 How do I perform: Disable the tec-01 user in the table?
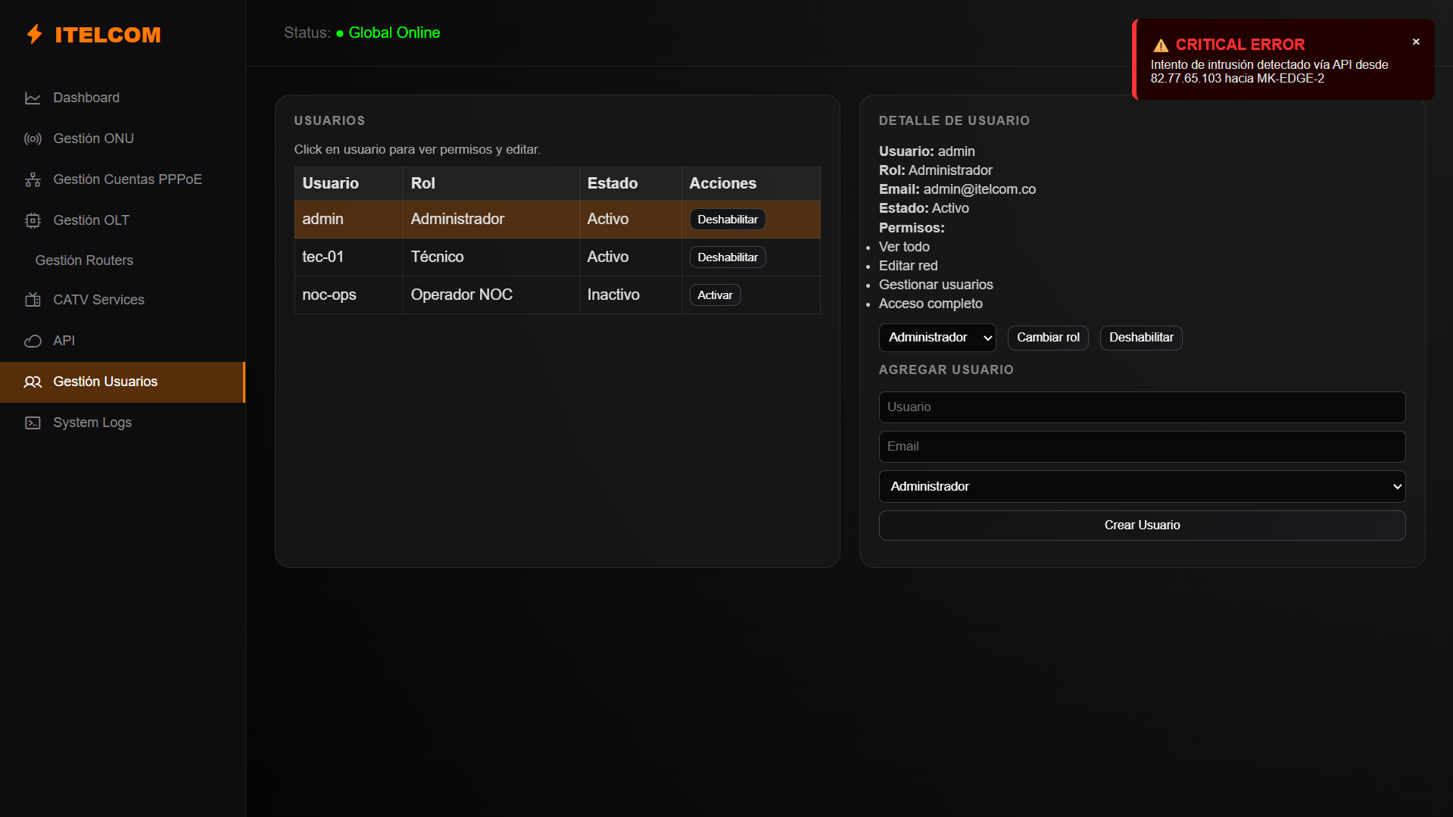click(728, 257)
